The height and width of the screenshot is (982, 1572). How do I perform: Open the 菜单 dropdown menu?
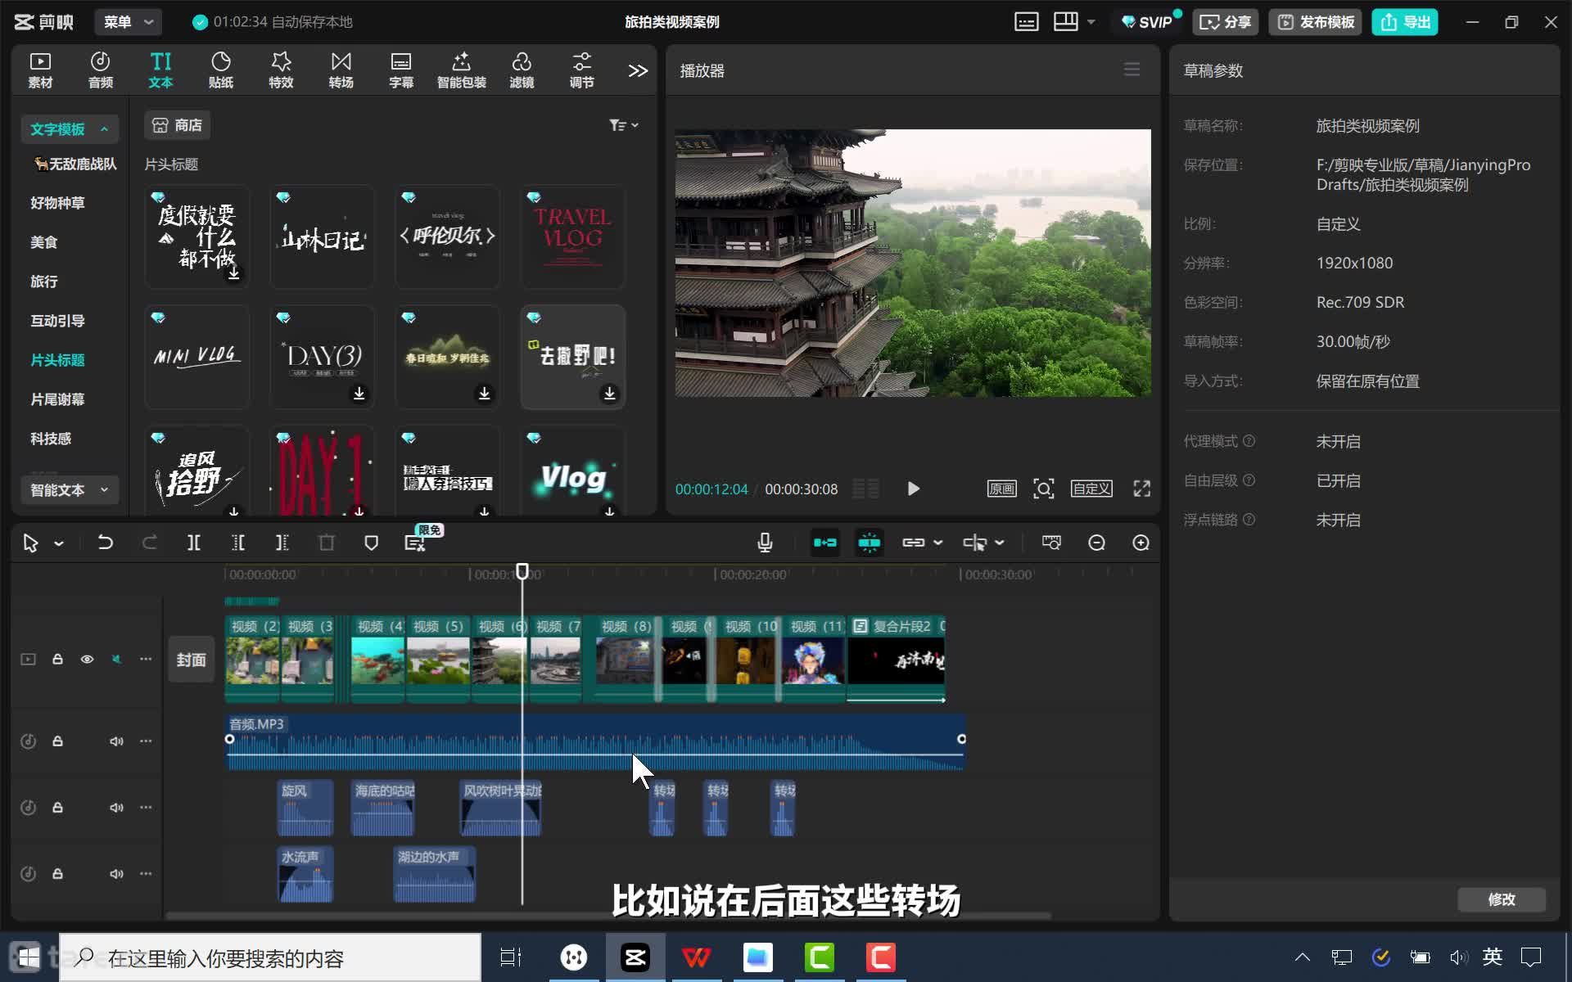coord(128,22)
